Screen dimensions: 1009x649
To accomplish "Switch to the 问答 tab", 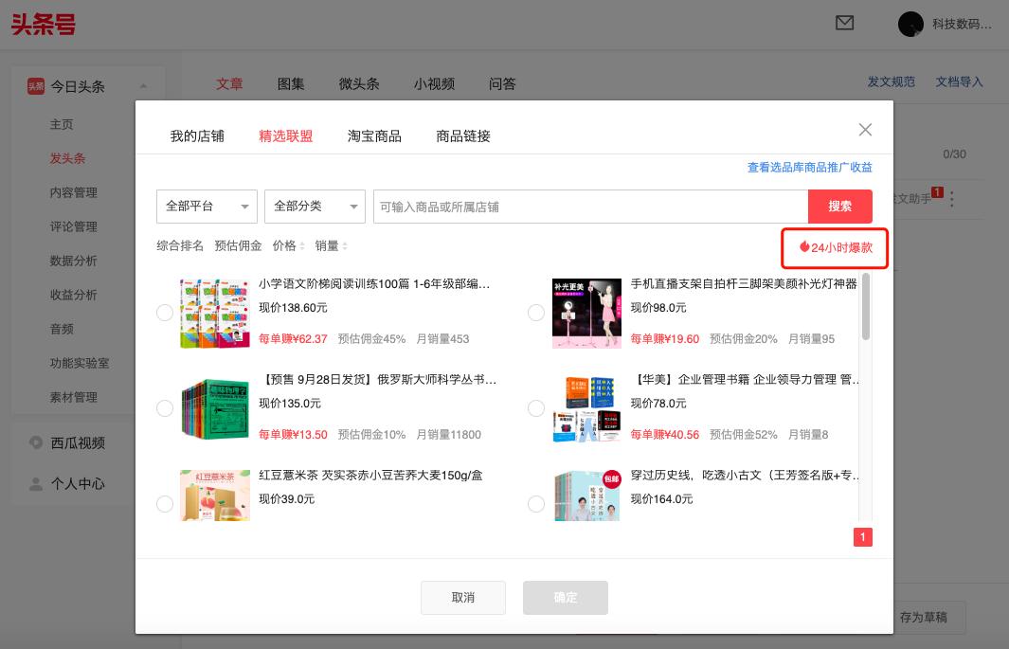I will coord(502,84).
